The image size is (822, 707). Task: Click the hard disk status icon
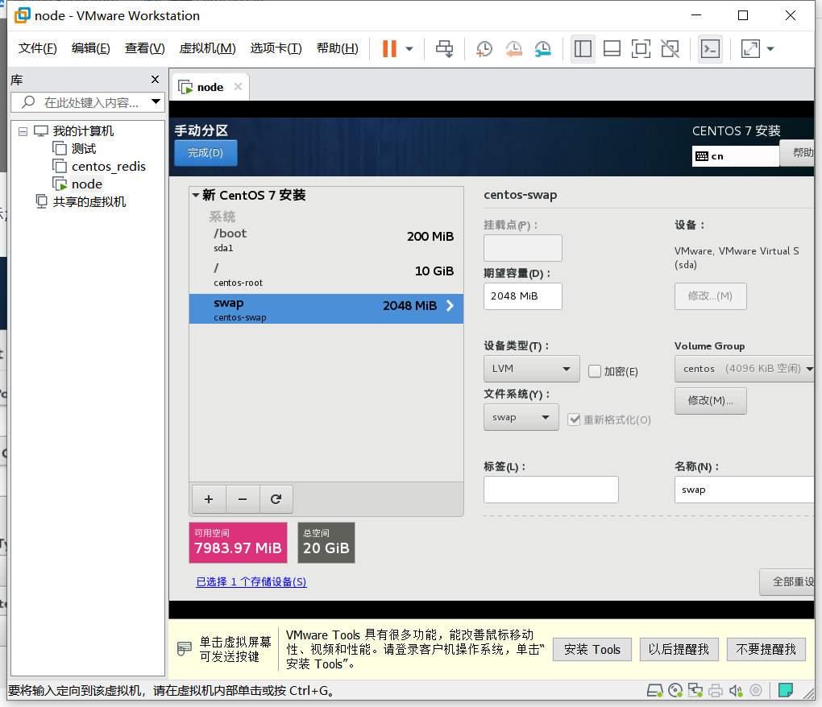point(654,691)
